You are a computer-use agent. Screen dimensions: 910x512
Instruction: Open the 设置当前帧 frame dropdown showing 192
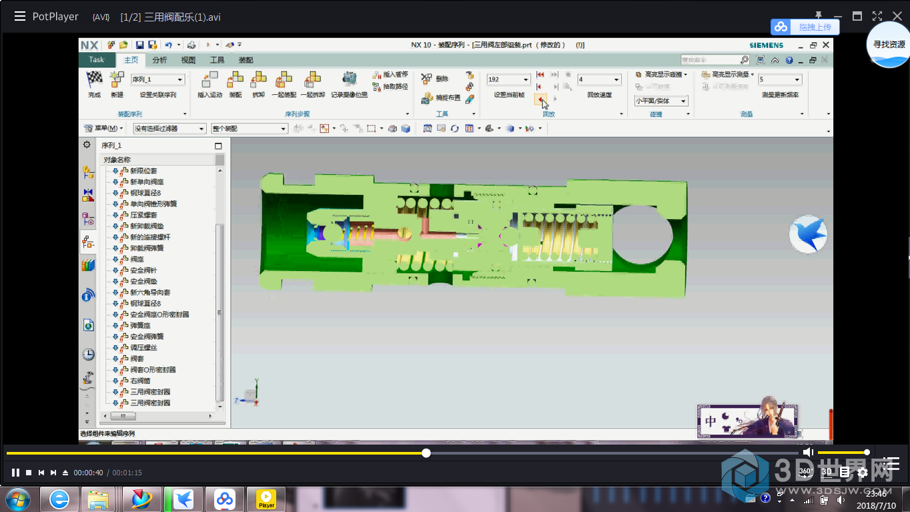point(526,79)
